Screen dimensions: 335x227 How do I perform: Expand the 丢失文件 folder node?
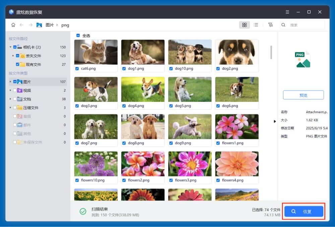tap(13, 56)
